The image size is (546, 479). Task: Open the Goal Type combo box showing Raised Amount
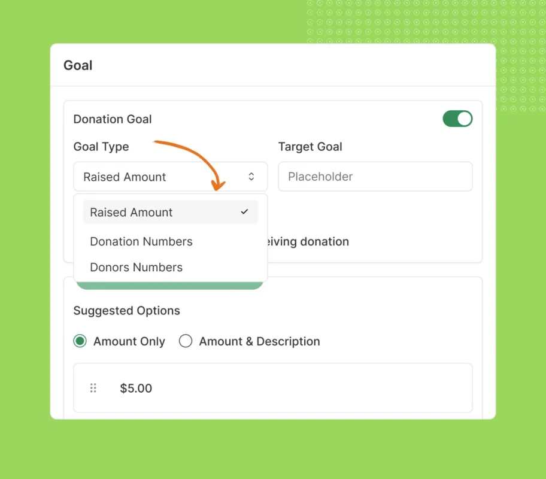170,177
